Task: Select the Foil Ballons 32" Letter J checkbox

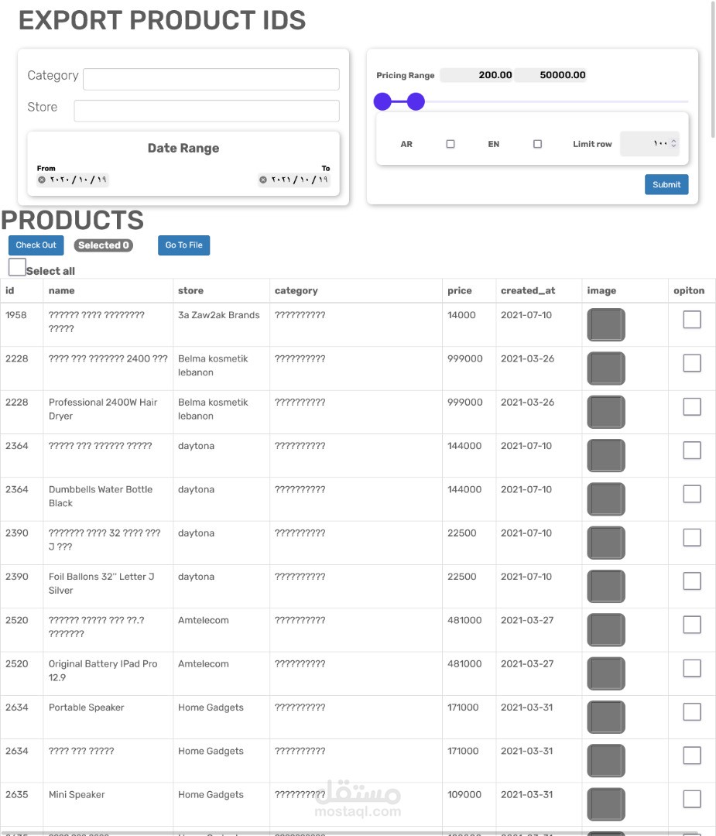Action: point(692,581)
